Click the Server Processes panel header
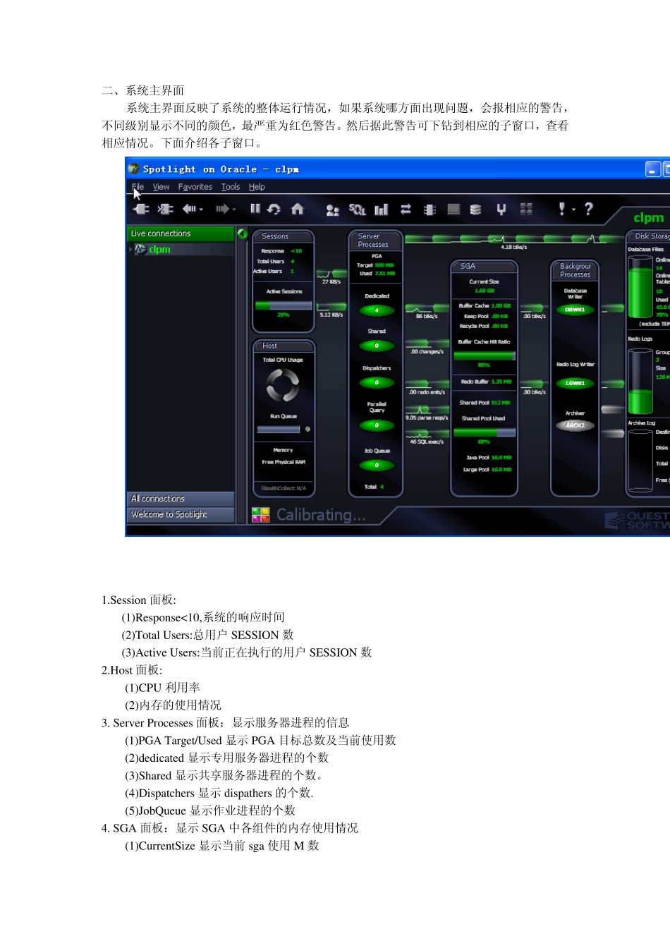The height and width of the screenshot is (948, 670). tap(376, 241)
